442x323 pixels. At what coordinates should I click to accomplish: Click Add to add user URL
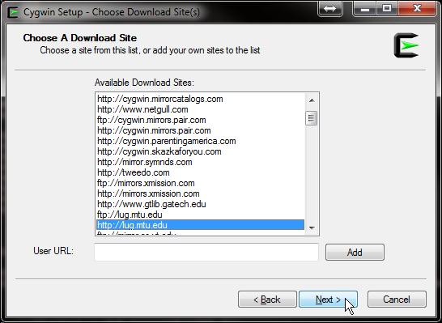(355, 252)
